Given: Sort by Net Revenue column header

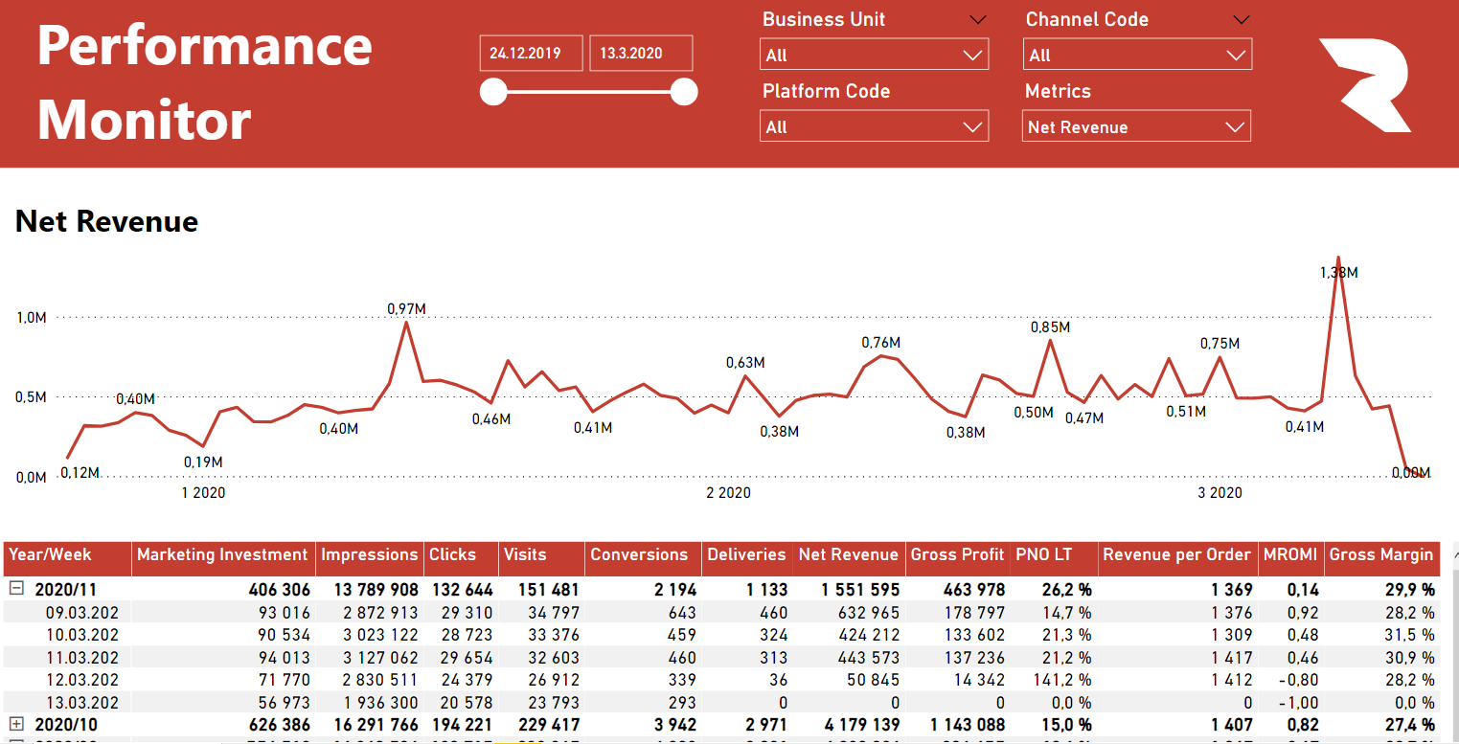Looking at the screenshot, I should 848,554.
